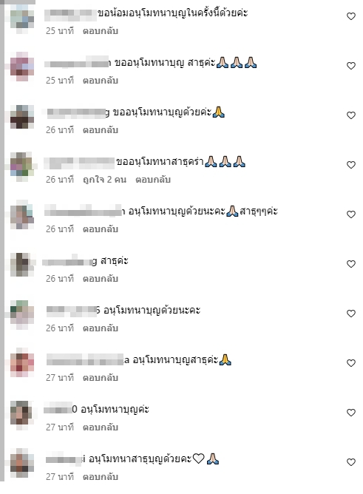
Task: Heart the อนุโมทนาบุญสาธุค่ะ comment
Action: click(x=350, y=363)
